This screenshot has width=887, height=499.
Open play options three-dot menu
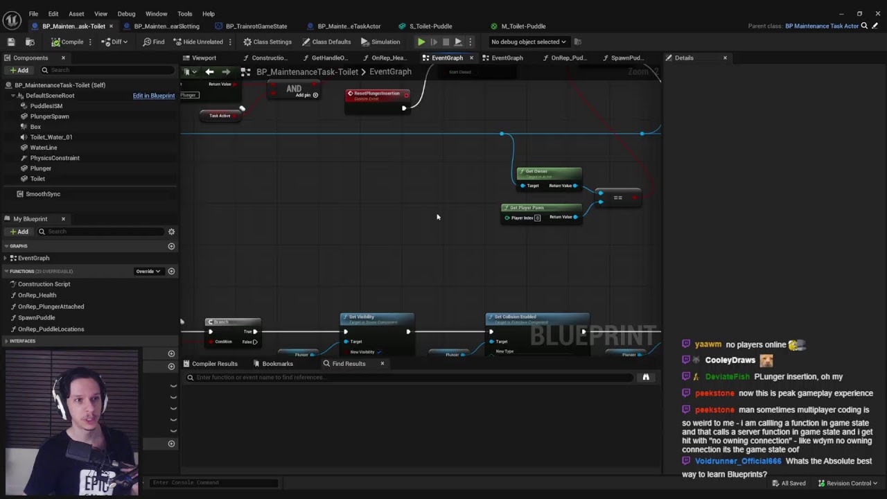coord(470,42)
